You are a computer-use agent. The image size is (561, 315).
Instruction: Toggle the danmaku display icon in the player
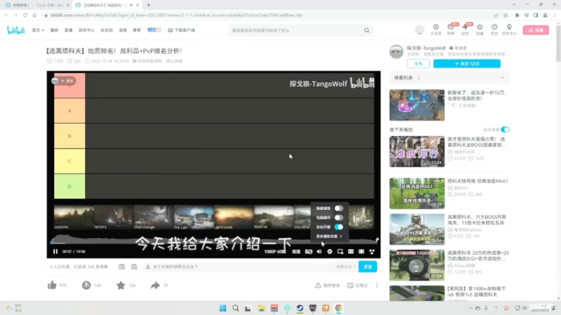309,251
